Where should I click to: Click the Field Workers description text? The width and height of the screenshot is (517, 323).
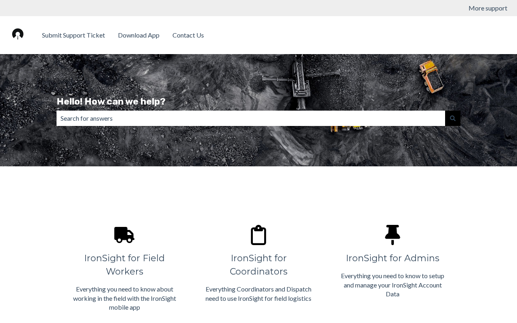click(124, 298)
